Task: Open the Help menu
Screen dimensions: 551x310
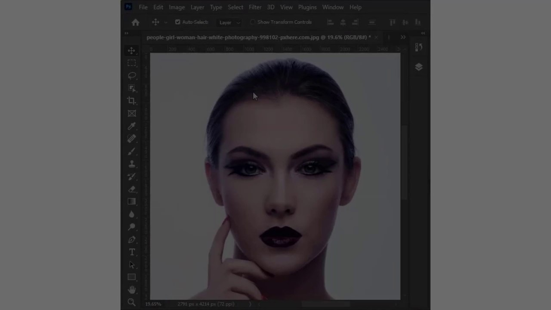Action: tap(355, 7)
